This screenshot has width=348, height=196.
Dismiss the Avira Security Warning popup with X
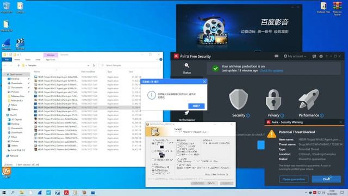click(341, 122)
